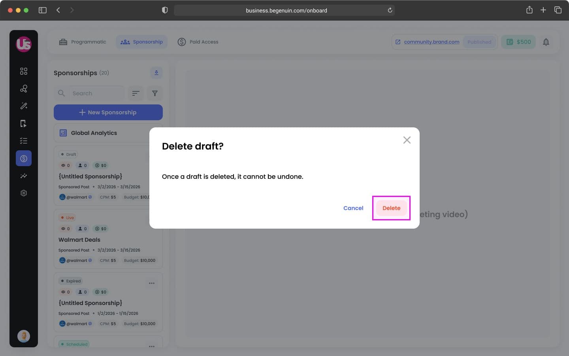Open the sort options for sponsorships
This screenshot has height=356, width=569.
136,93
